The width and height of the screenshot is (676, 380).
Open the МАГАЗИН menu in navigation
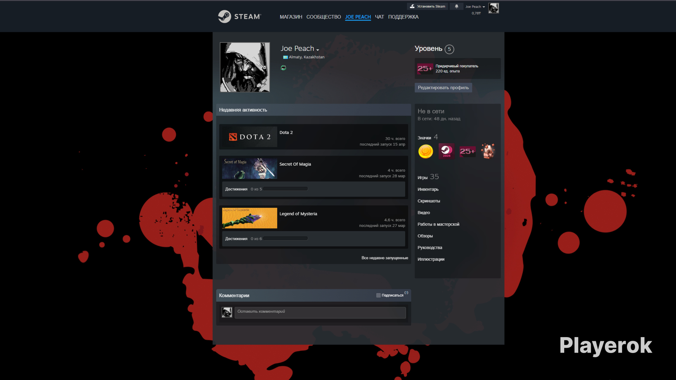click(291, 17)
